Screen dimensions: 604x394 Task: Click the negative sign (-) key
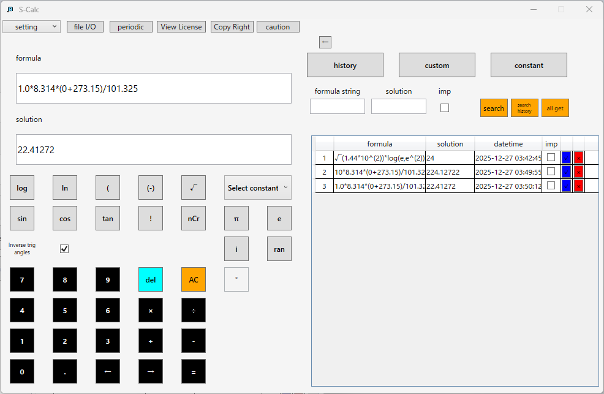151,188
